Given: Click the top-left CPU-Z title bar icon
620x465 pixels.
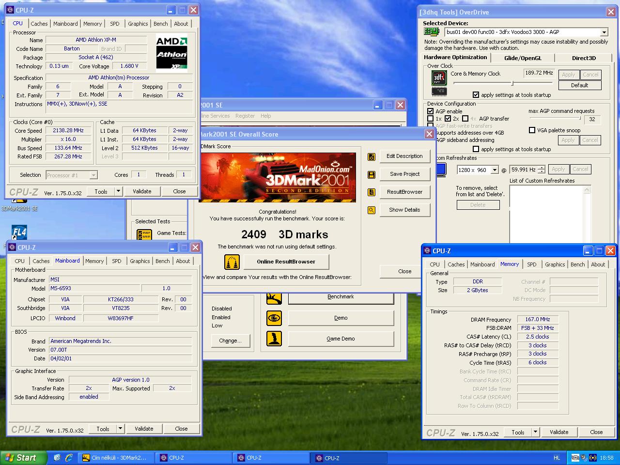Looking at the screenshot, I should [x=11, y=10].
